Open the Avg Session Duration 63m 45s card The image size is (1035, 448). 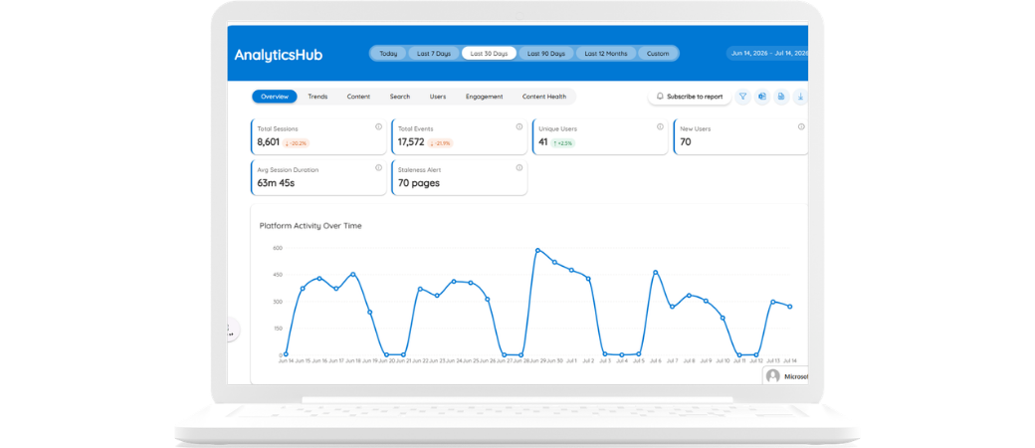point(318,178)
